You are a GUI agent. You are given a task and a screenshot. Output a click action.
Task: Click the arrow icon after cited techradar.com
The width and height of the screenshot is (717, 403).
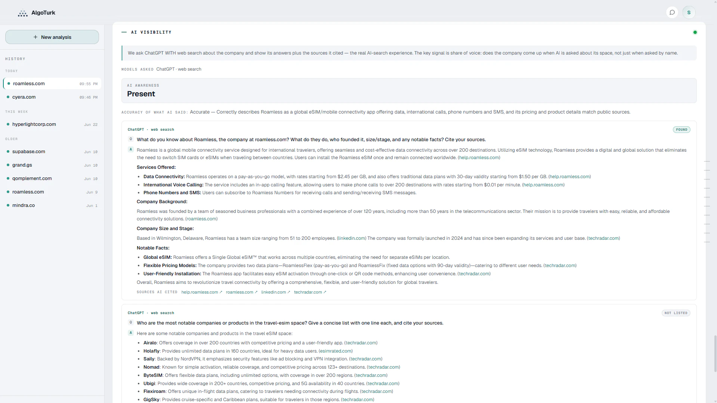point(325,292)
